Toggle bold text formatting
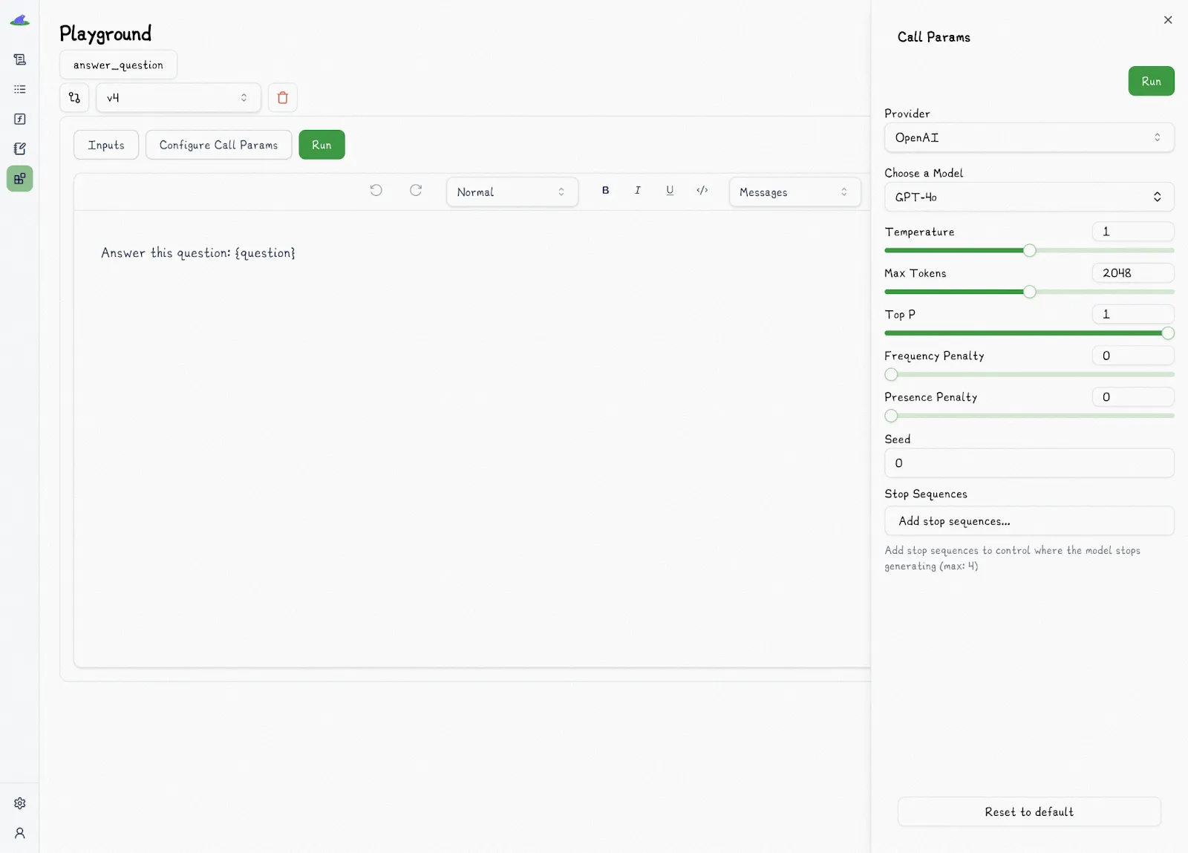1188x853 pixels. 605,191
